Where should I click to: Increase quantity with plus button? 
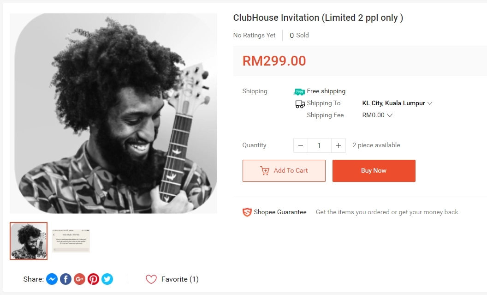(x=338, y=145)
